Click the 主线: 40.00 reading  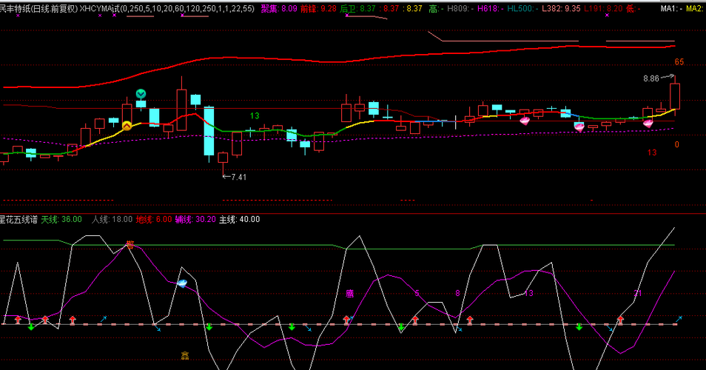tap(240, 220)
